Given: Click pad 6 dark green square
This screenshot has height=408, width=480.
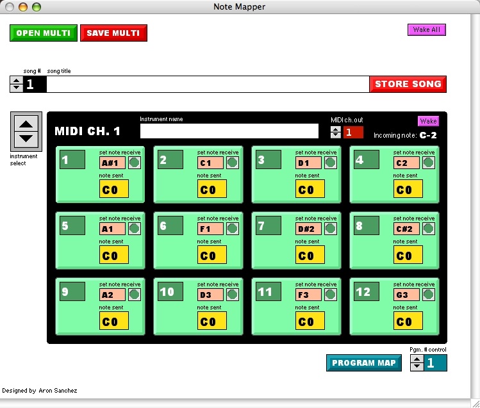Looking at the screenshot, I should [x=170, y=225].
